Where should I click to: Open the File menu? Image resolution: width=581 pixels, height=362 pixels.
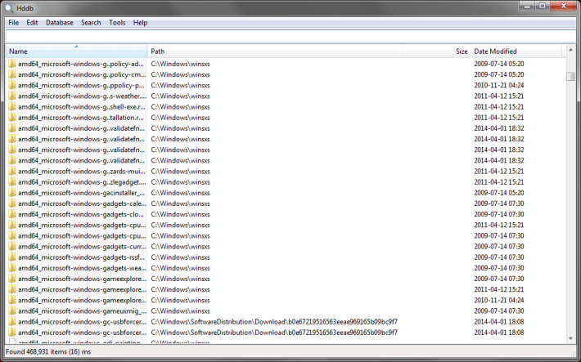[x=14, y=23]
